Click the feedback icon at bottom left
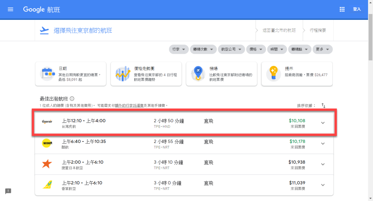Image resolution: width=373 pixels, height=201 pixels. pyautogui.click(x=8, y=191)
